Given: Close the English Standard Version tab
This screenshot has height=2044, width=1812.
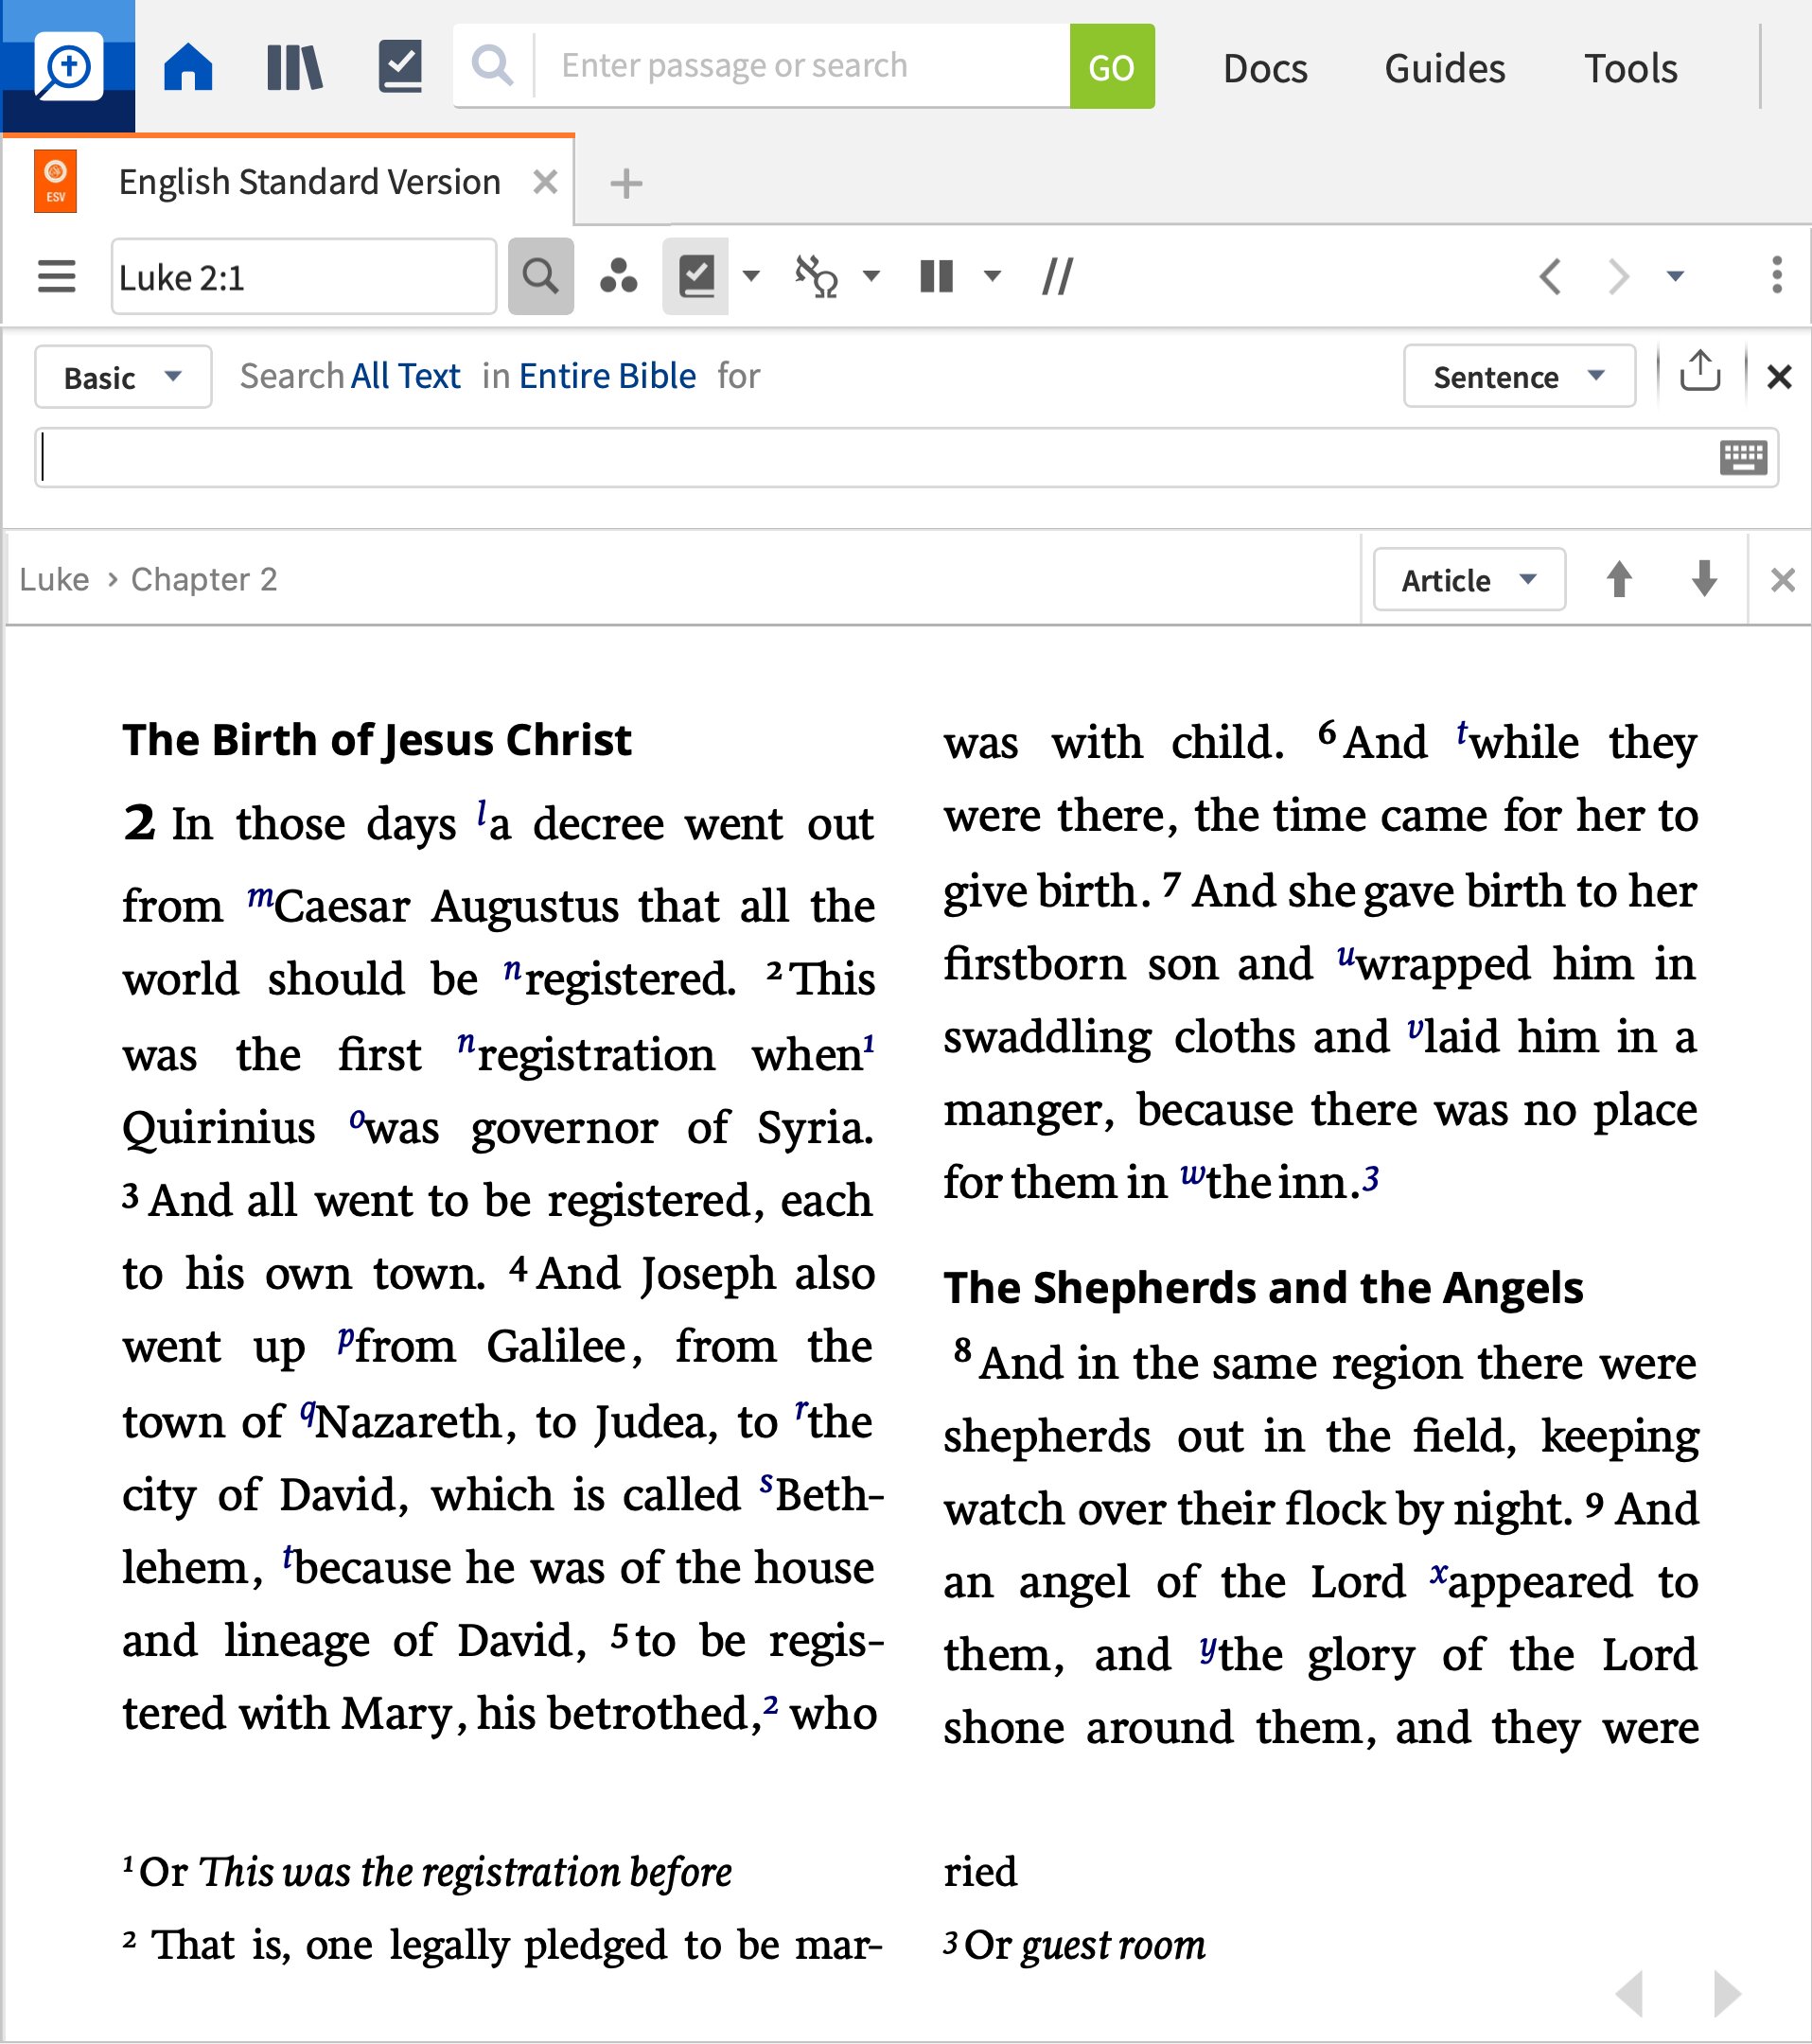Looking at the screenshot, I should pyautogui.click(x=545, y=182).
